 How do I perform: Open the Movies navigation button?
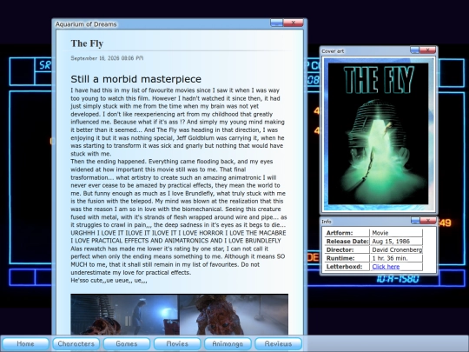click(177, 343)
